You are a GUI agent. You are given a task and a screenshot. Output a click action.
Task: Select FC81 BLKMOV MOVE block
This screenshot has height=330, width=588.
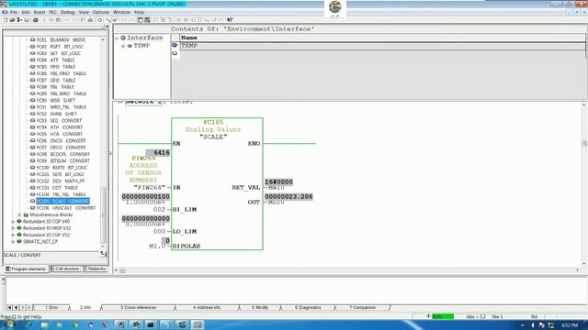pyautogui.click(x=61, y=39)
